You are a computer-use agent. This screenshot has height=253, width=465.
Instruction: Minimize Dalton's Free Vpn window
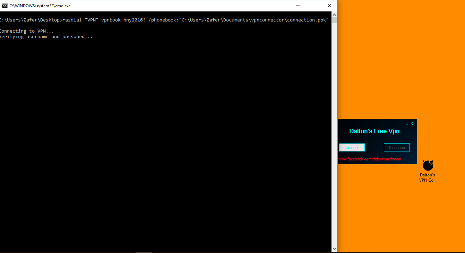(x=407, y=124)
